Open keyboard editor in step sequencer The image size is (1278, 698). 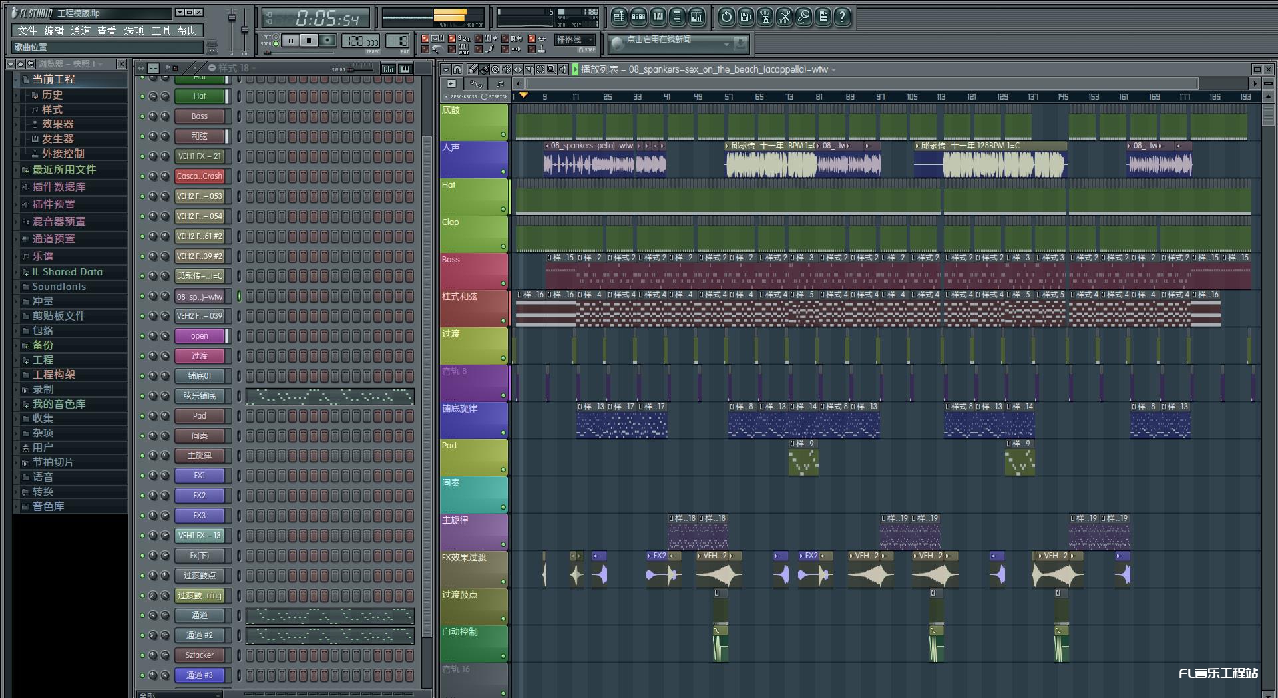[x=405, y=69]
